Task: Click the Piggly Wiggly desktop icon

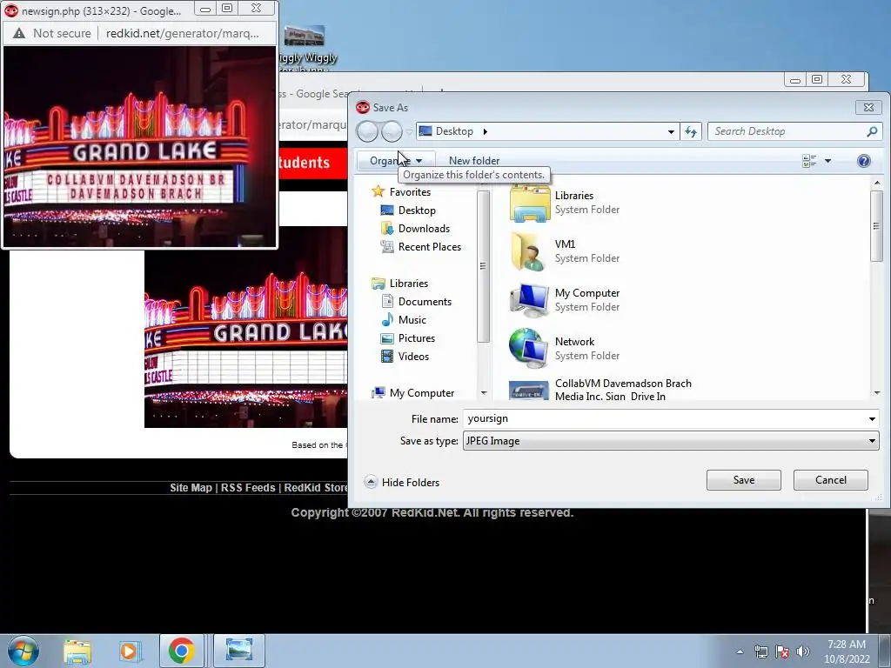Action: (x=305, y=50)
